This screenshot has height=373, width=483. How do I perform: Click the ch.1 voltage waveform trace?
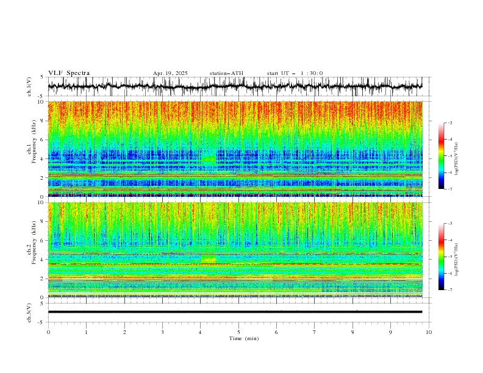click(x=235, y=87)
